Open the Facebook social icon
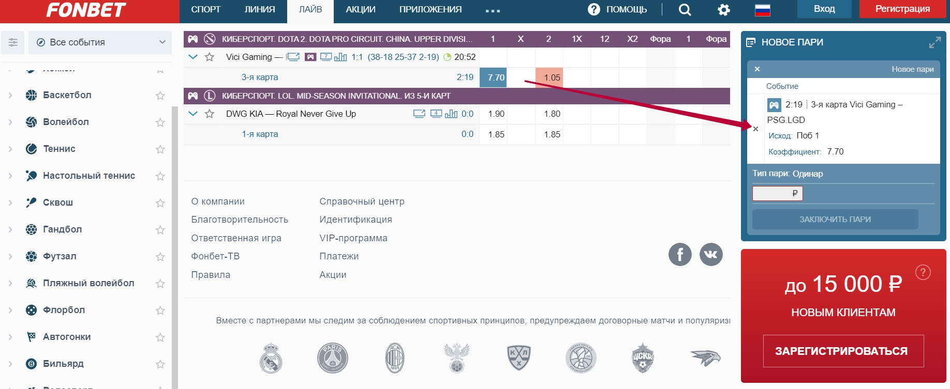 click(680, 254)
